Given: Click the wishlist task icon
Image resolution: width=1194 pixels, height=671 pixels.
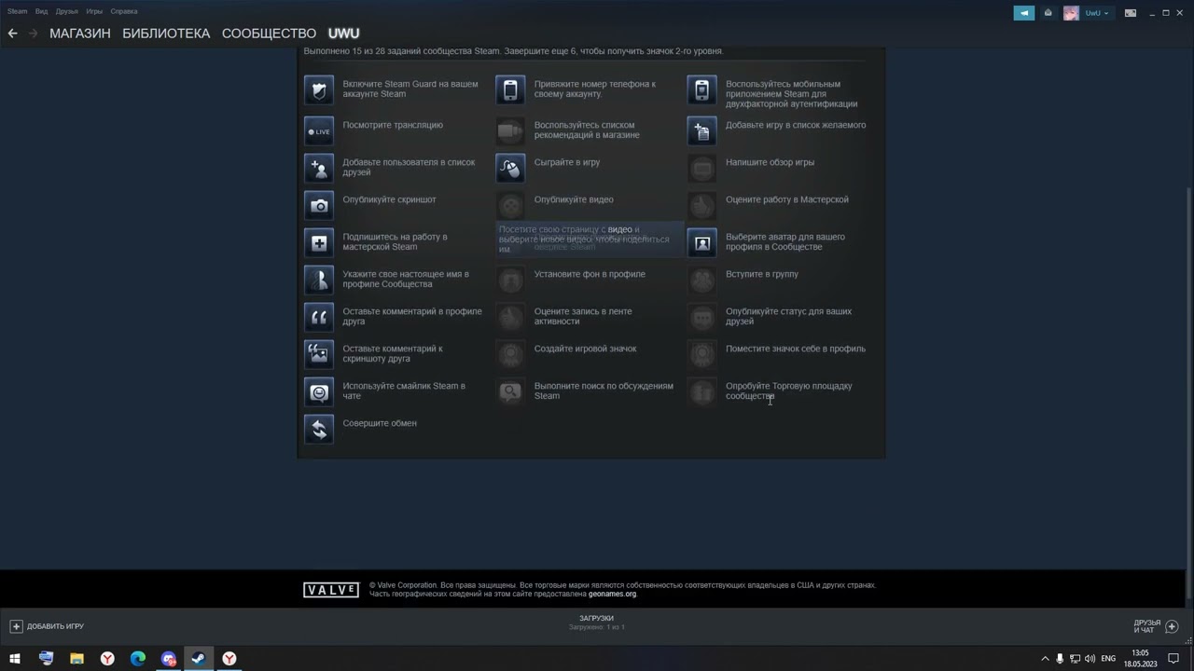Looking at the screenshot, I should 702,130.
